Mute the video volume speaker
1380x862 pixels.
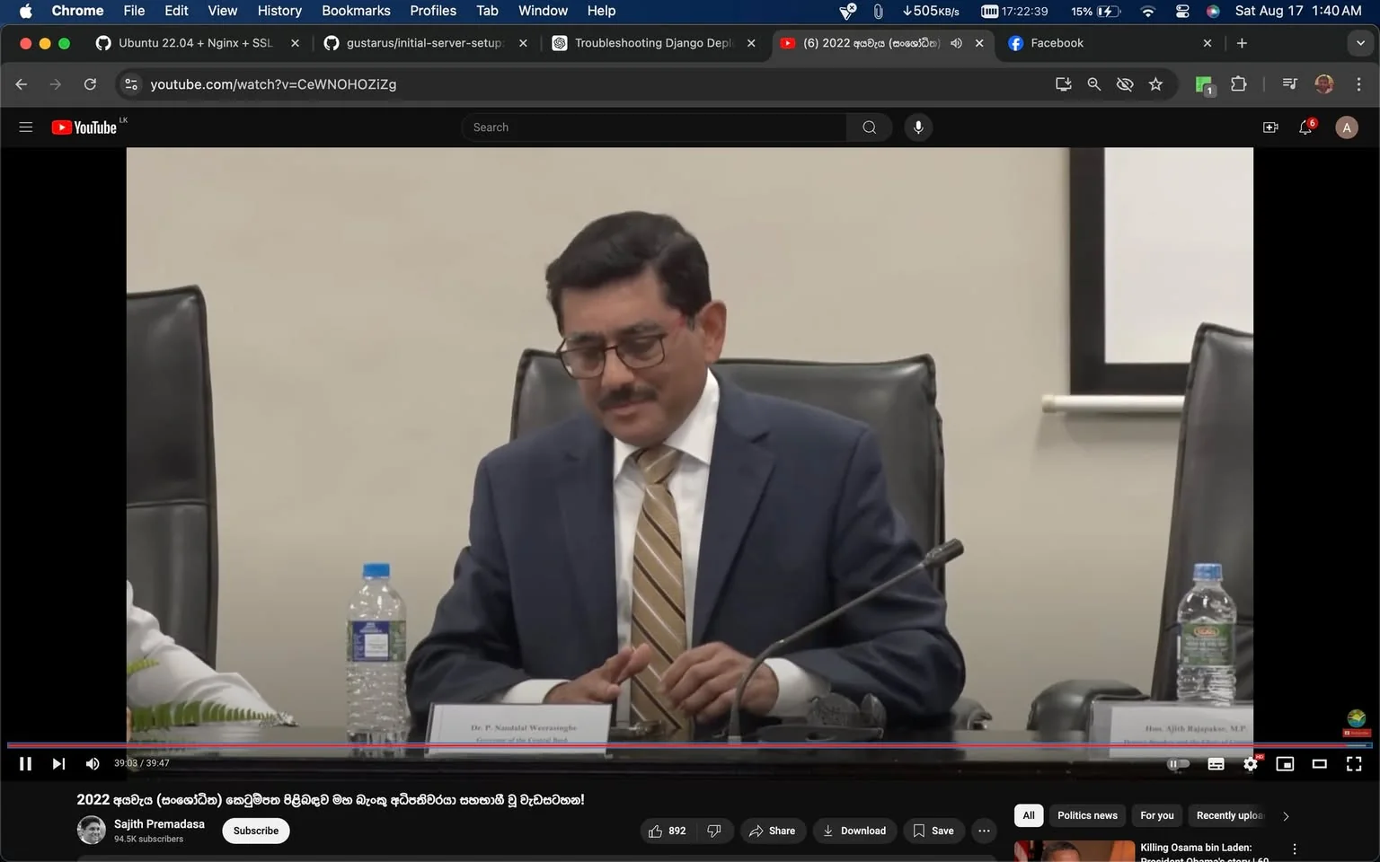click(92, 764)
